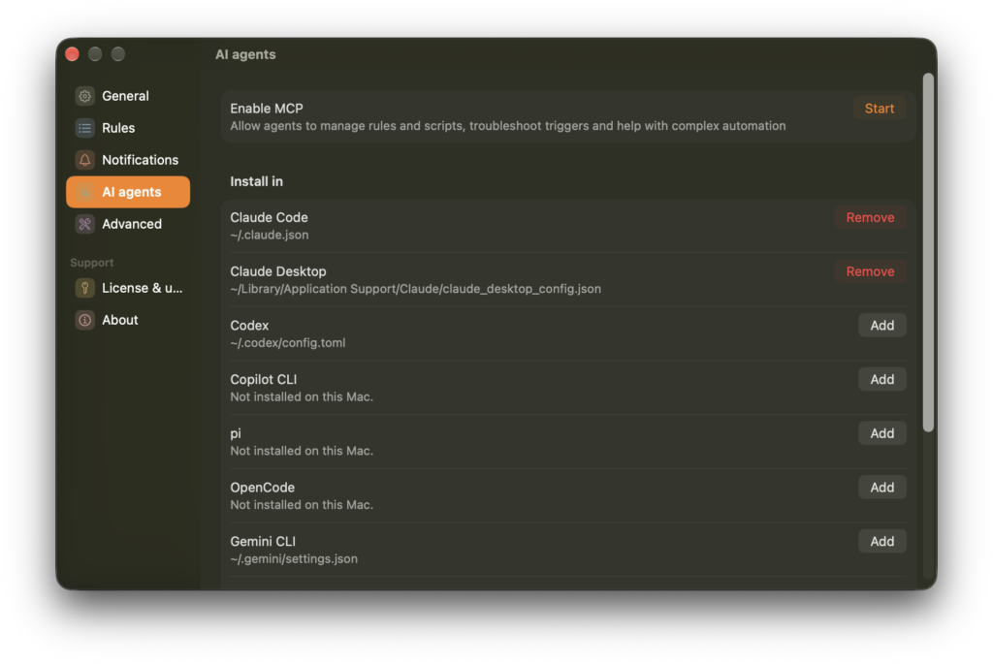Close the settings window

[72, 54]
